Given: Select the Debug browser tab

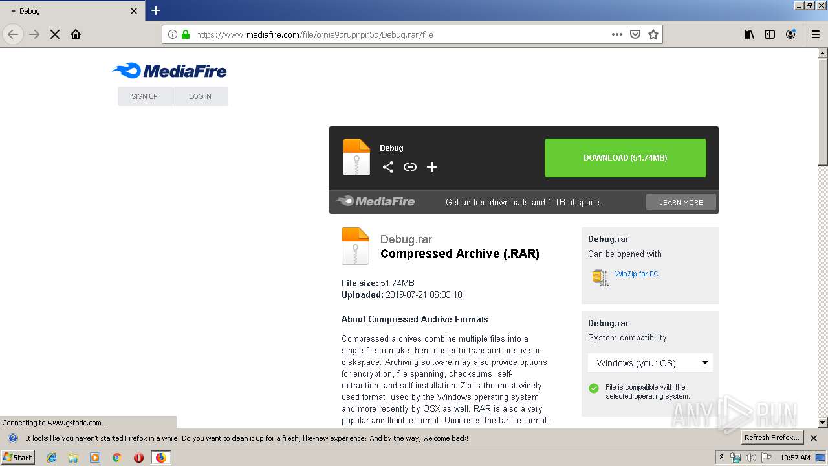Looking at the screenshot, I should (x=72, y=11).
